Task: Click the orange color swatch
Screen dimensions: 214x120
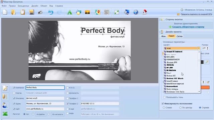Action: point(205,87)
